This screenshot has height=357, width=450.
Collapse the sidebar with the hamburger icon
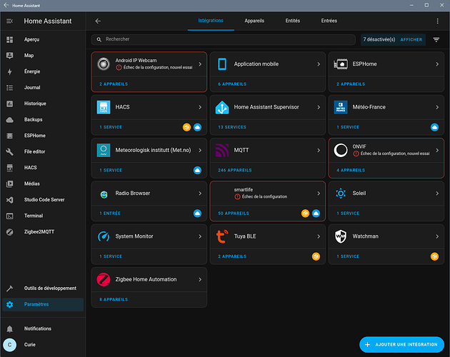[10, 21]
